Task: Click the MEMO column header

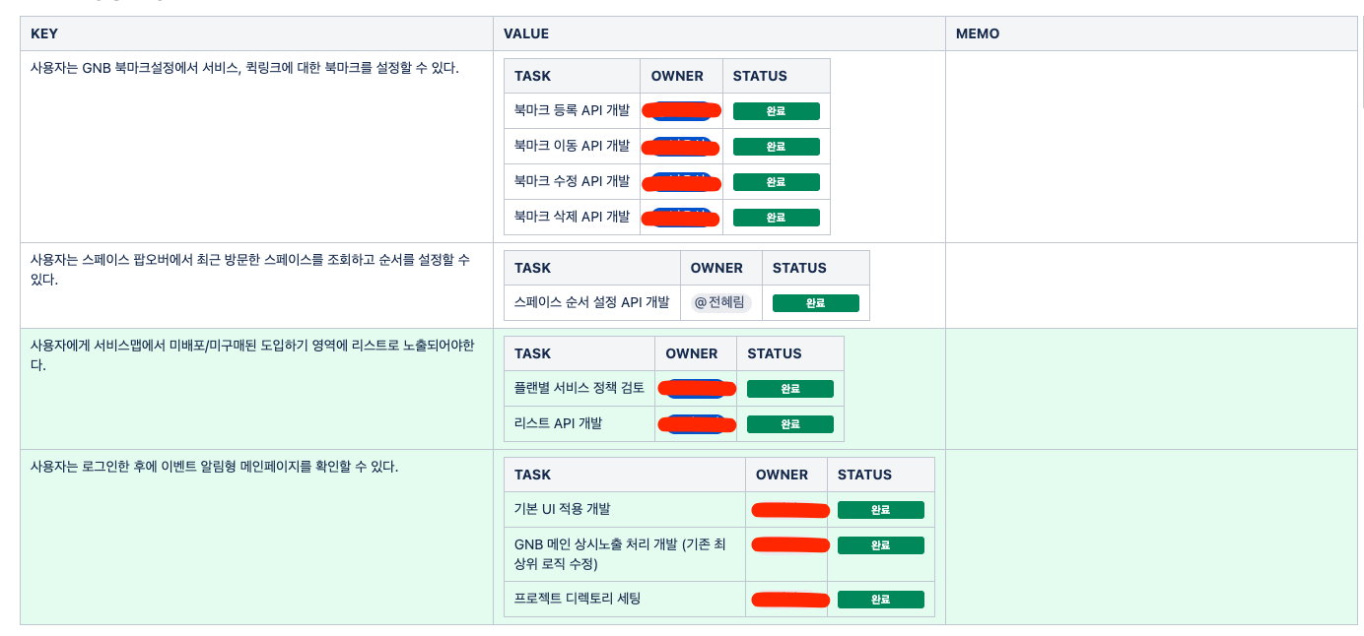Action: 978,33
